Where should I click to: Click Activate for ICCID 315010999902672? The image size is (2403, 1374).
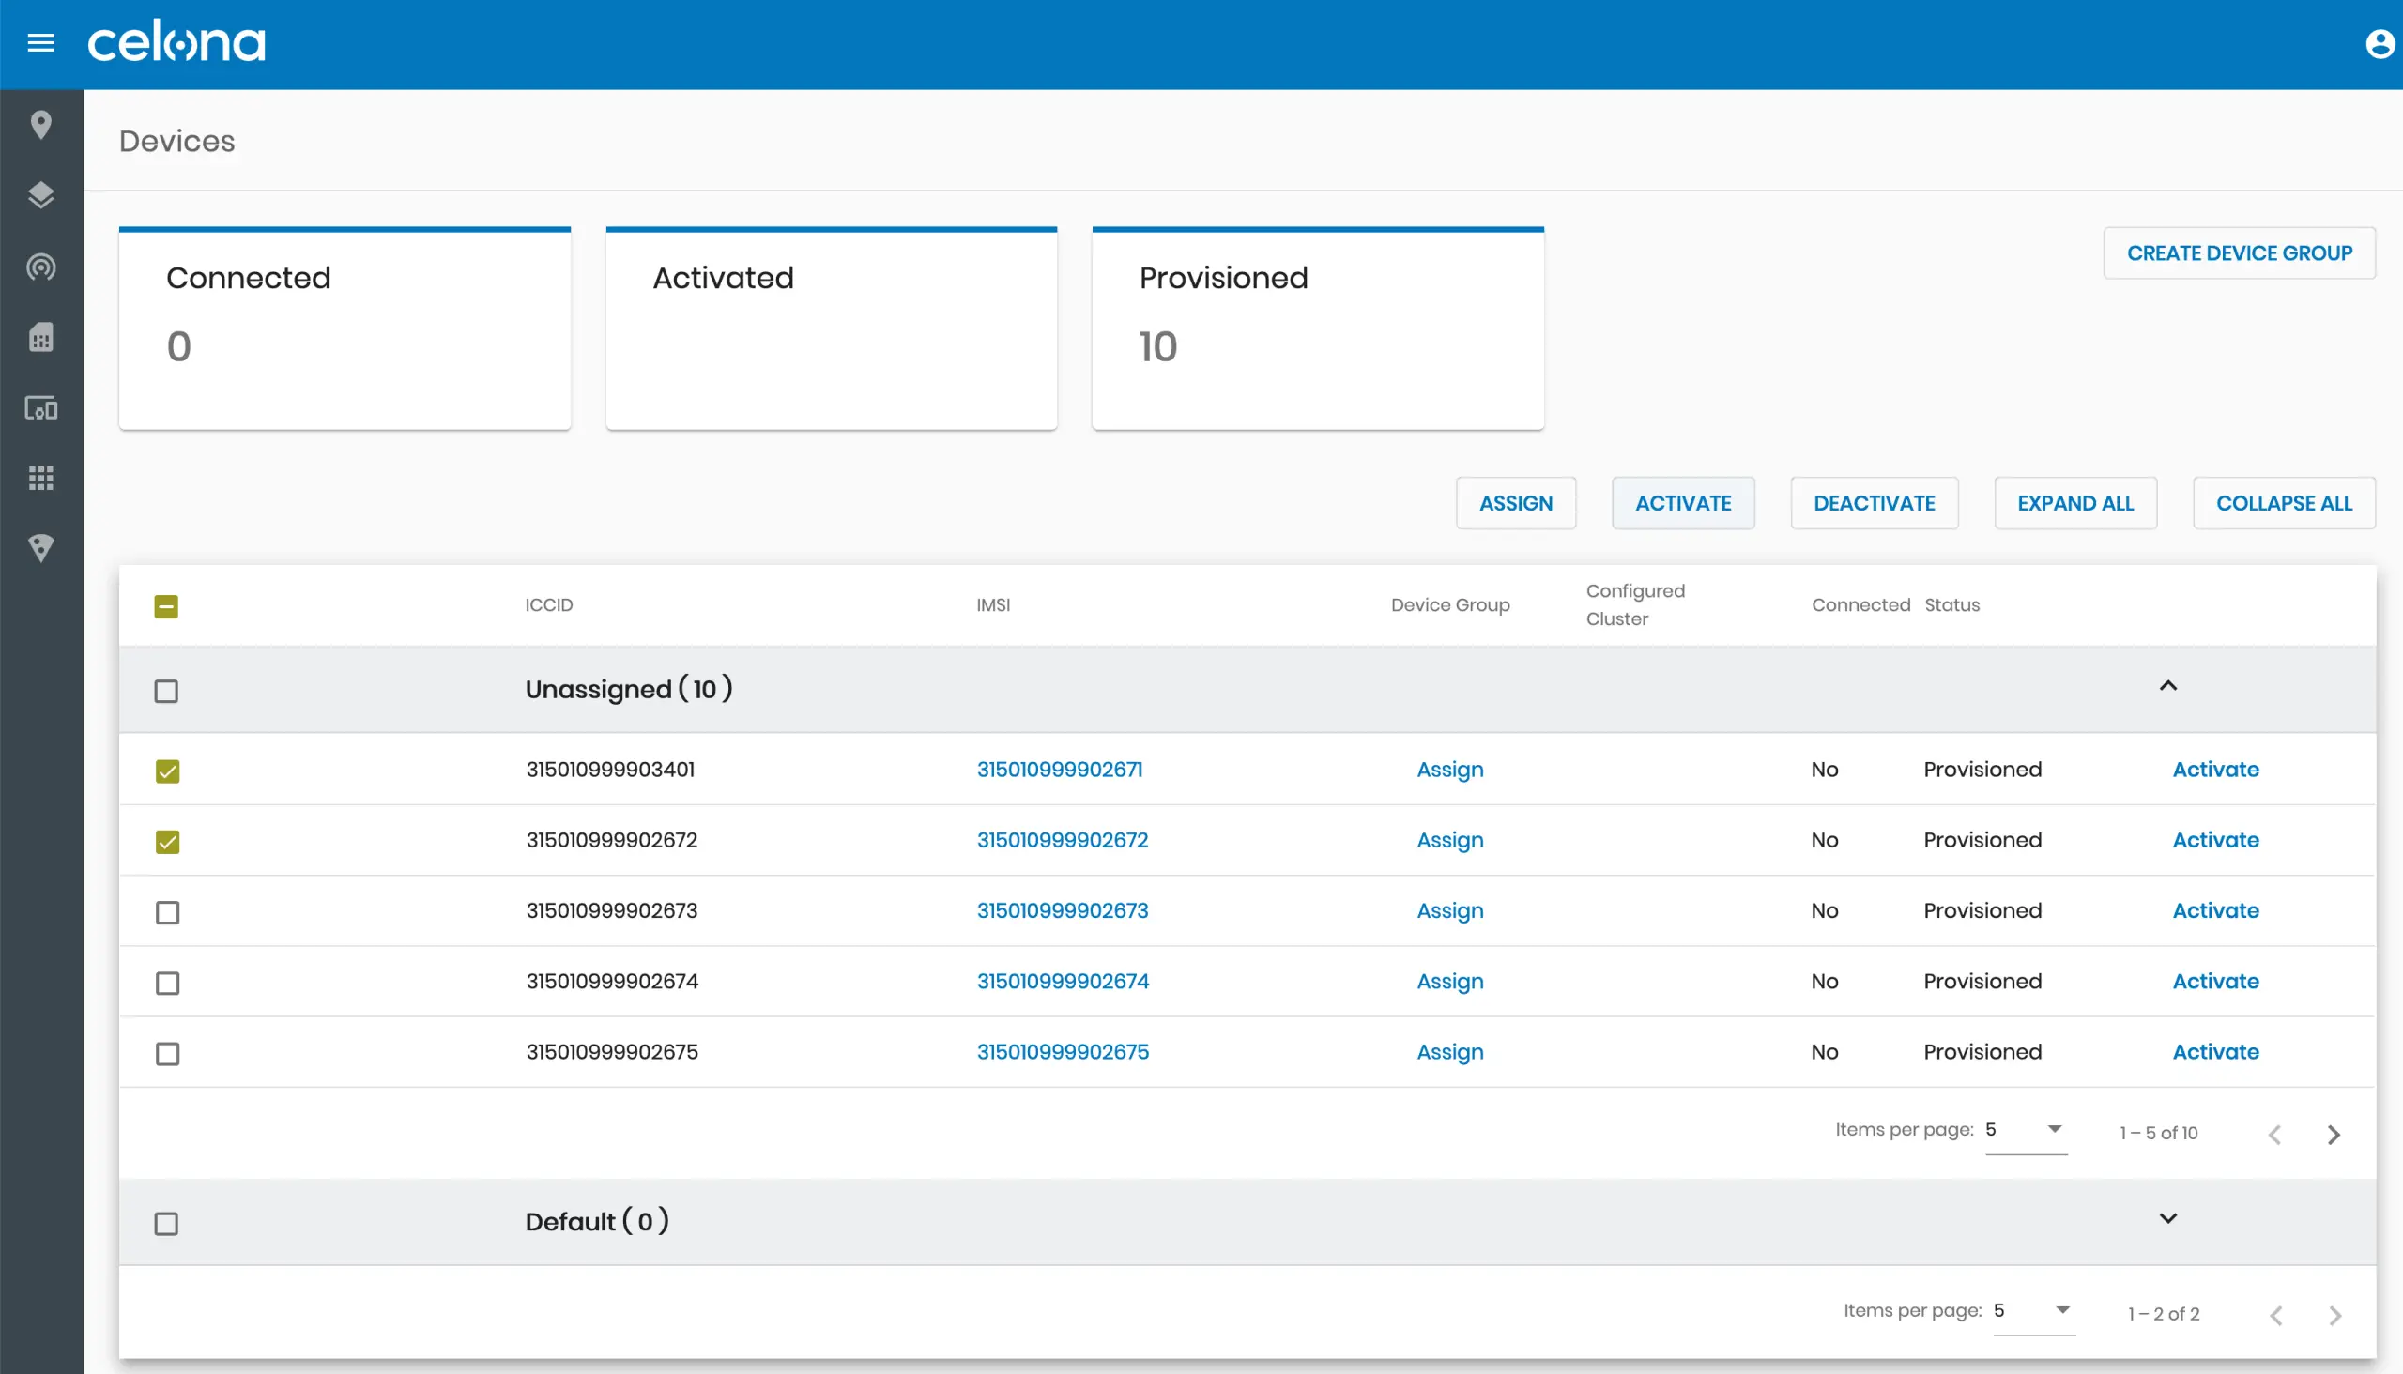(x=2215, y=841)
